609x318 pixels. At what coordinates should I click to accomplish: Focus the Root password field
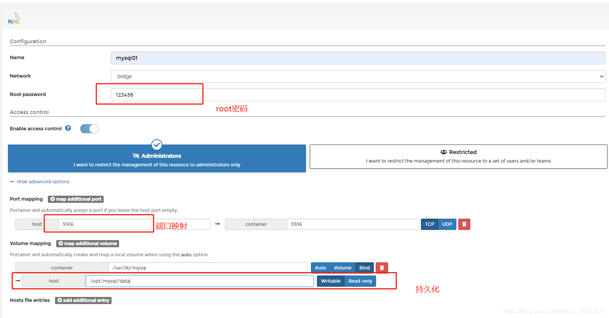tap(358, 95)
